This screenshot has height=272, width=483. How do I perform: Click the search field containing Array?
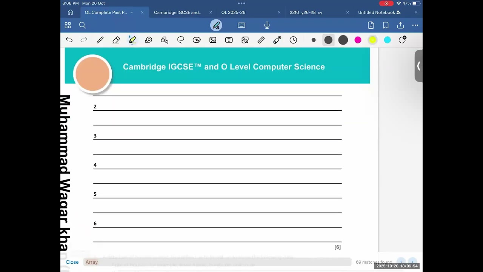tap(217, 262)
